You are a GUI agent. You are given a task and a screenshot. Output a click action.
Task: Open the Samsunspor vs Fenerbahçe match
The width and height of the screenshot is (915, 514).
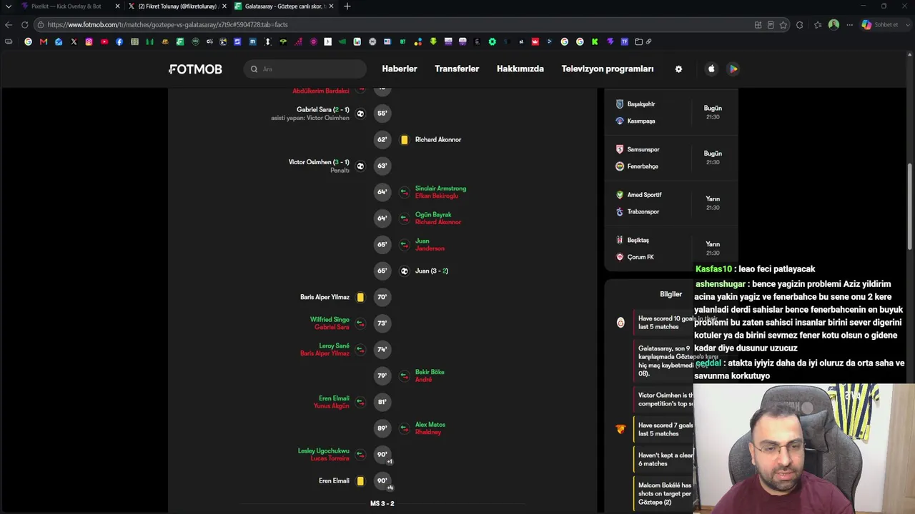[x=671, y=158]
